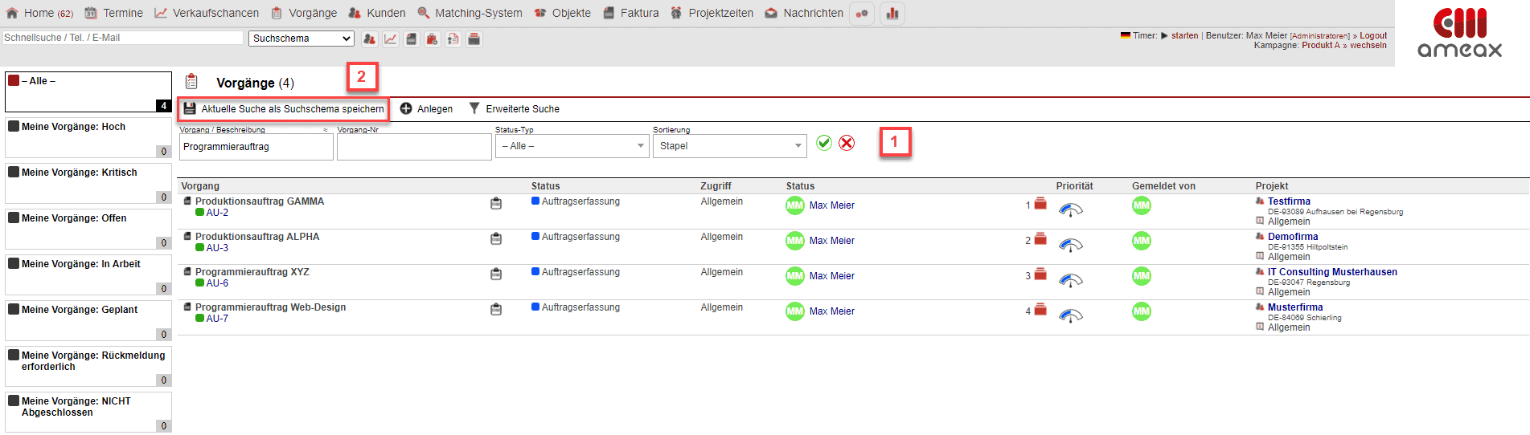Click the AU-2 number link

click(217, 213)
